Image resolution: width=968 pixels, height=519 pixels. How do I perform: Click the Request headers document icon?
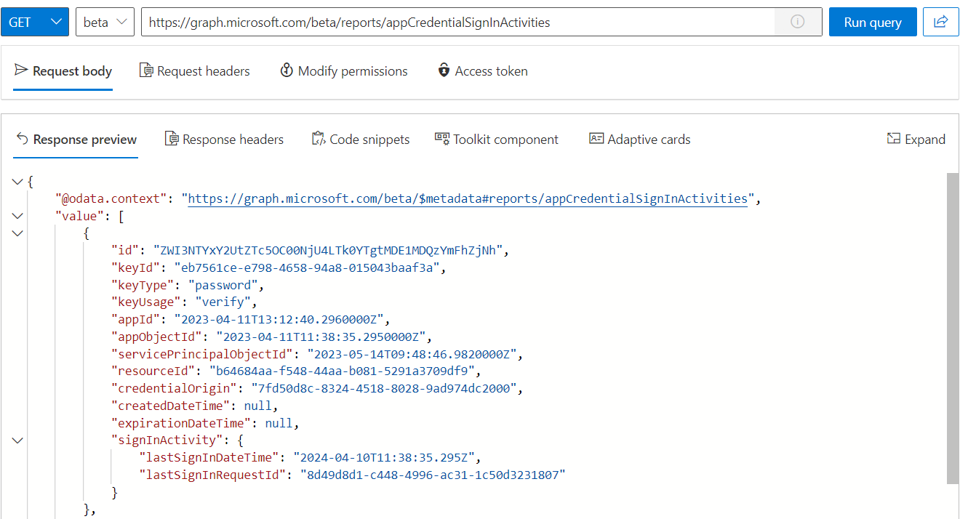(x=146, y=71)
